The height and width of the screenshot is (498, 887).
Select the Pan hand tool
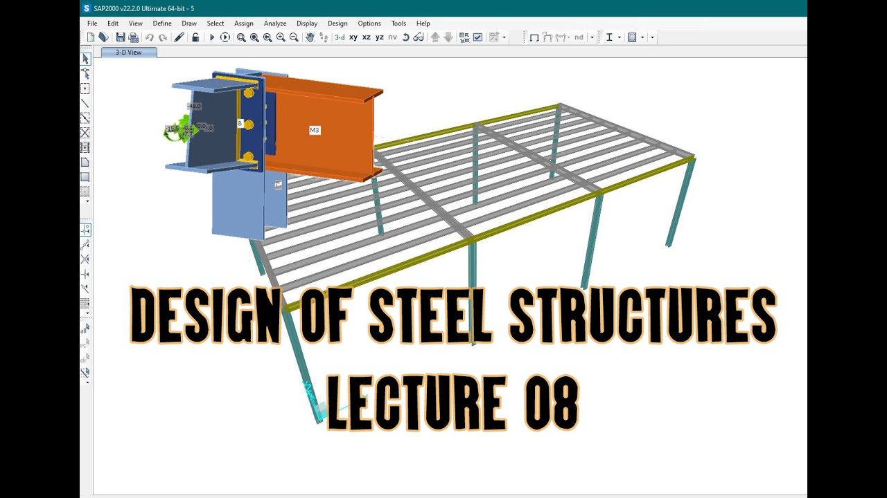point(310,37)
